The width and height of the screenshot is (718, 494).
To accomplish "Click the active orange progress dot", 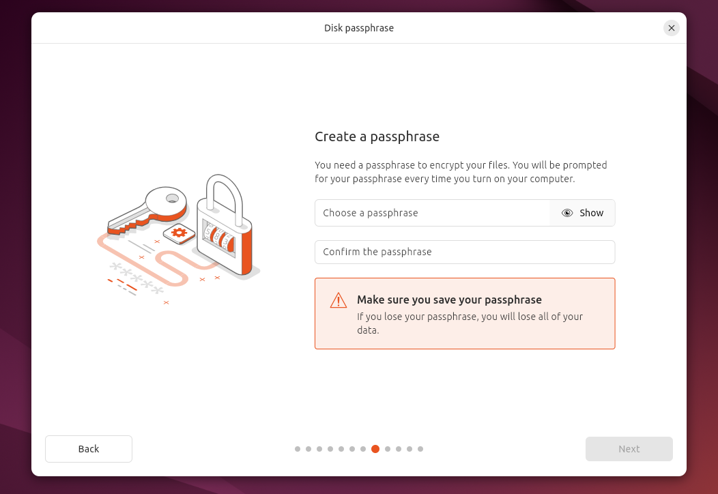I will pyautogui.click(x=375, y=449).
